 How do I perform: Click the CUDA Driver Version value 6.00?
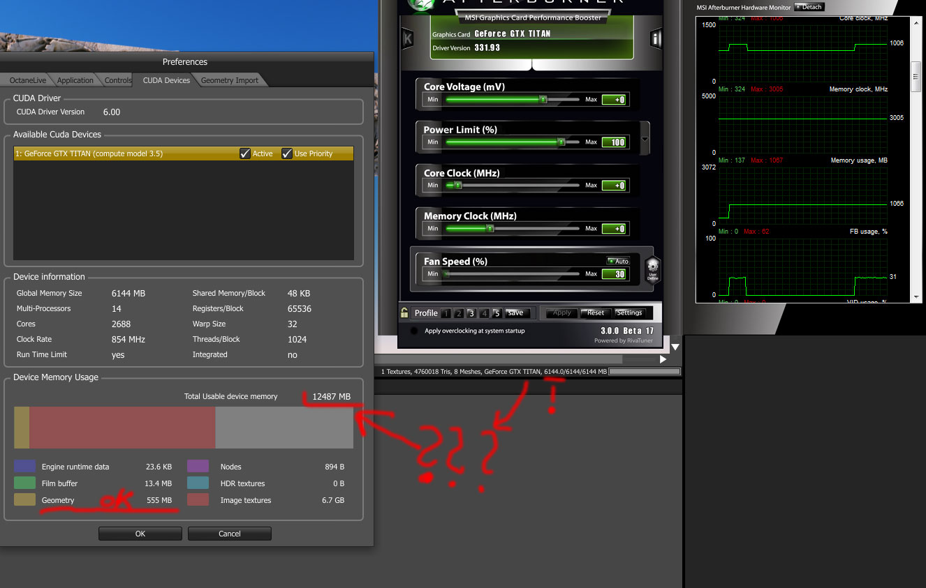pos(112,112)
